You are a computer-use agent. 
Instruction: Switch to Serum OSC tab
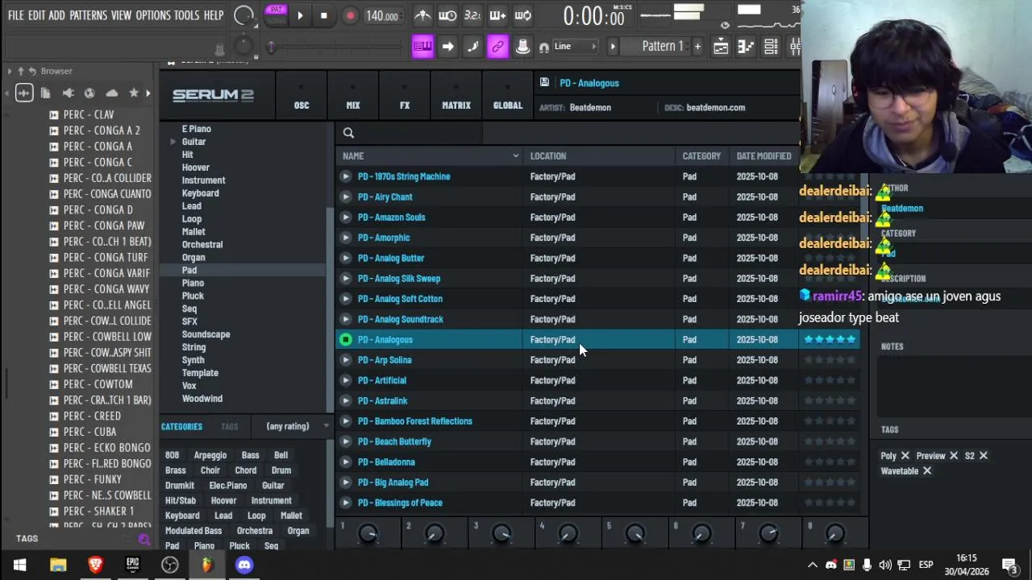302,96
